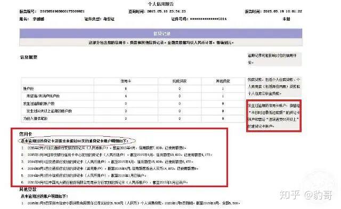The height and width of the screenshot is (209, 341).
Task: Click the purple 信贷记录 section banner
Action: pos(161,34)
